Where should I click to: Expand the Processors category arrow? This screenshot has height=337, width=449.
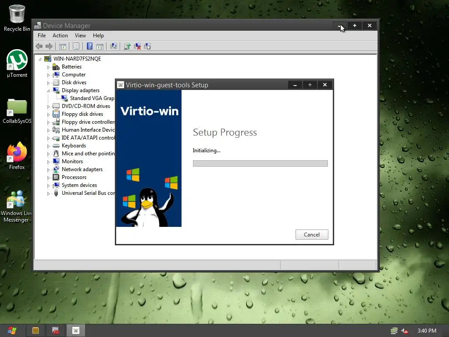click(x=48, y=178)
